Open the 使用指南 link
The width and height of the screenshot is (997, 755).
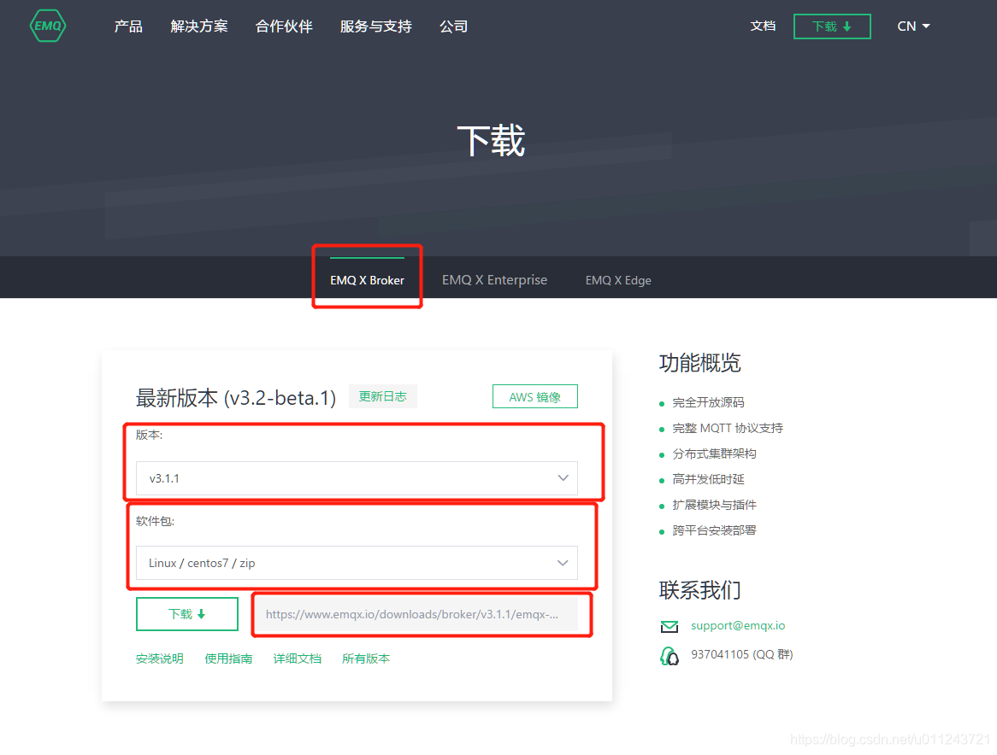[x=228, y=658]
